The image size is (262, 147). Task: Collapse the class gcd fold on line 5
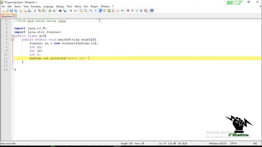13,36
